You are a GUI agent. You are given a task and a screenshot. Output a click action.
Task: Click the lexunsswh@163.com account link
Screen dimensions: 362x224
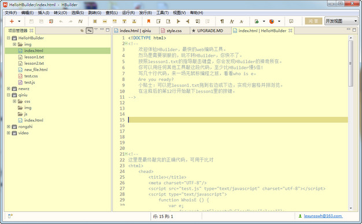[323, 216]
